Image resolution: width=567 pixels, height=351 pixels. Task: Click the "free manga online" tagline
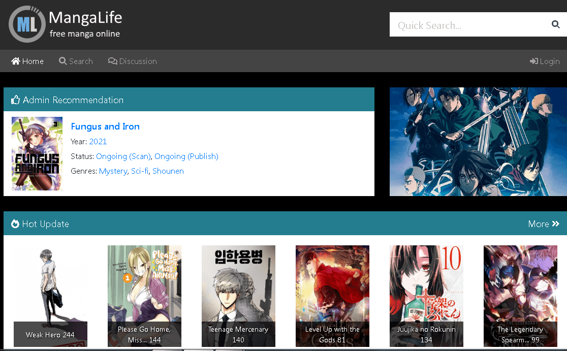tap(85, 34)
